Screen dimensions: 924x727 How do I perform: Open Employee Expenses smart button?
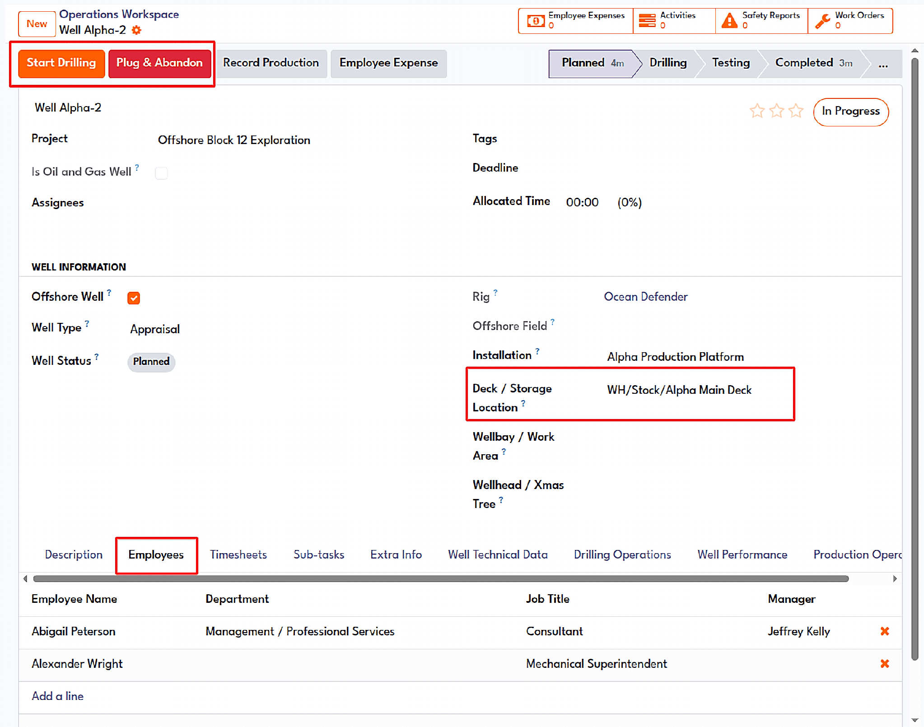tap(576, 21)
